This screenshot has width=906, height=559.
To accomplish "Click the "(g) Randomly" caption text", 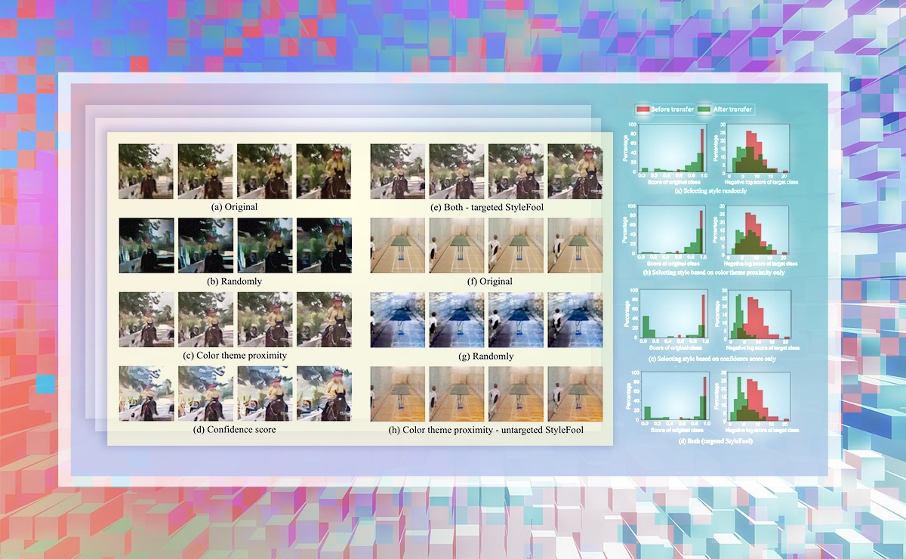I will [485, 356].
